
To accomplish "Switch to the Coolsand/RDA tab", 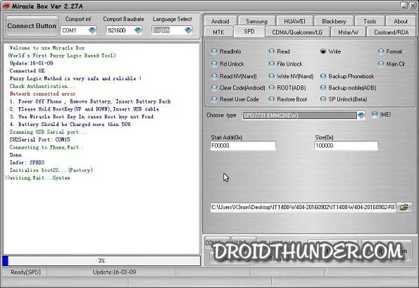I will [392, 32].
